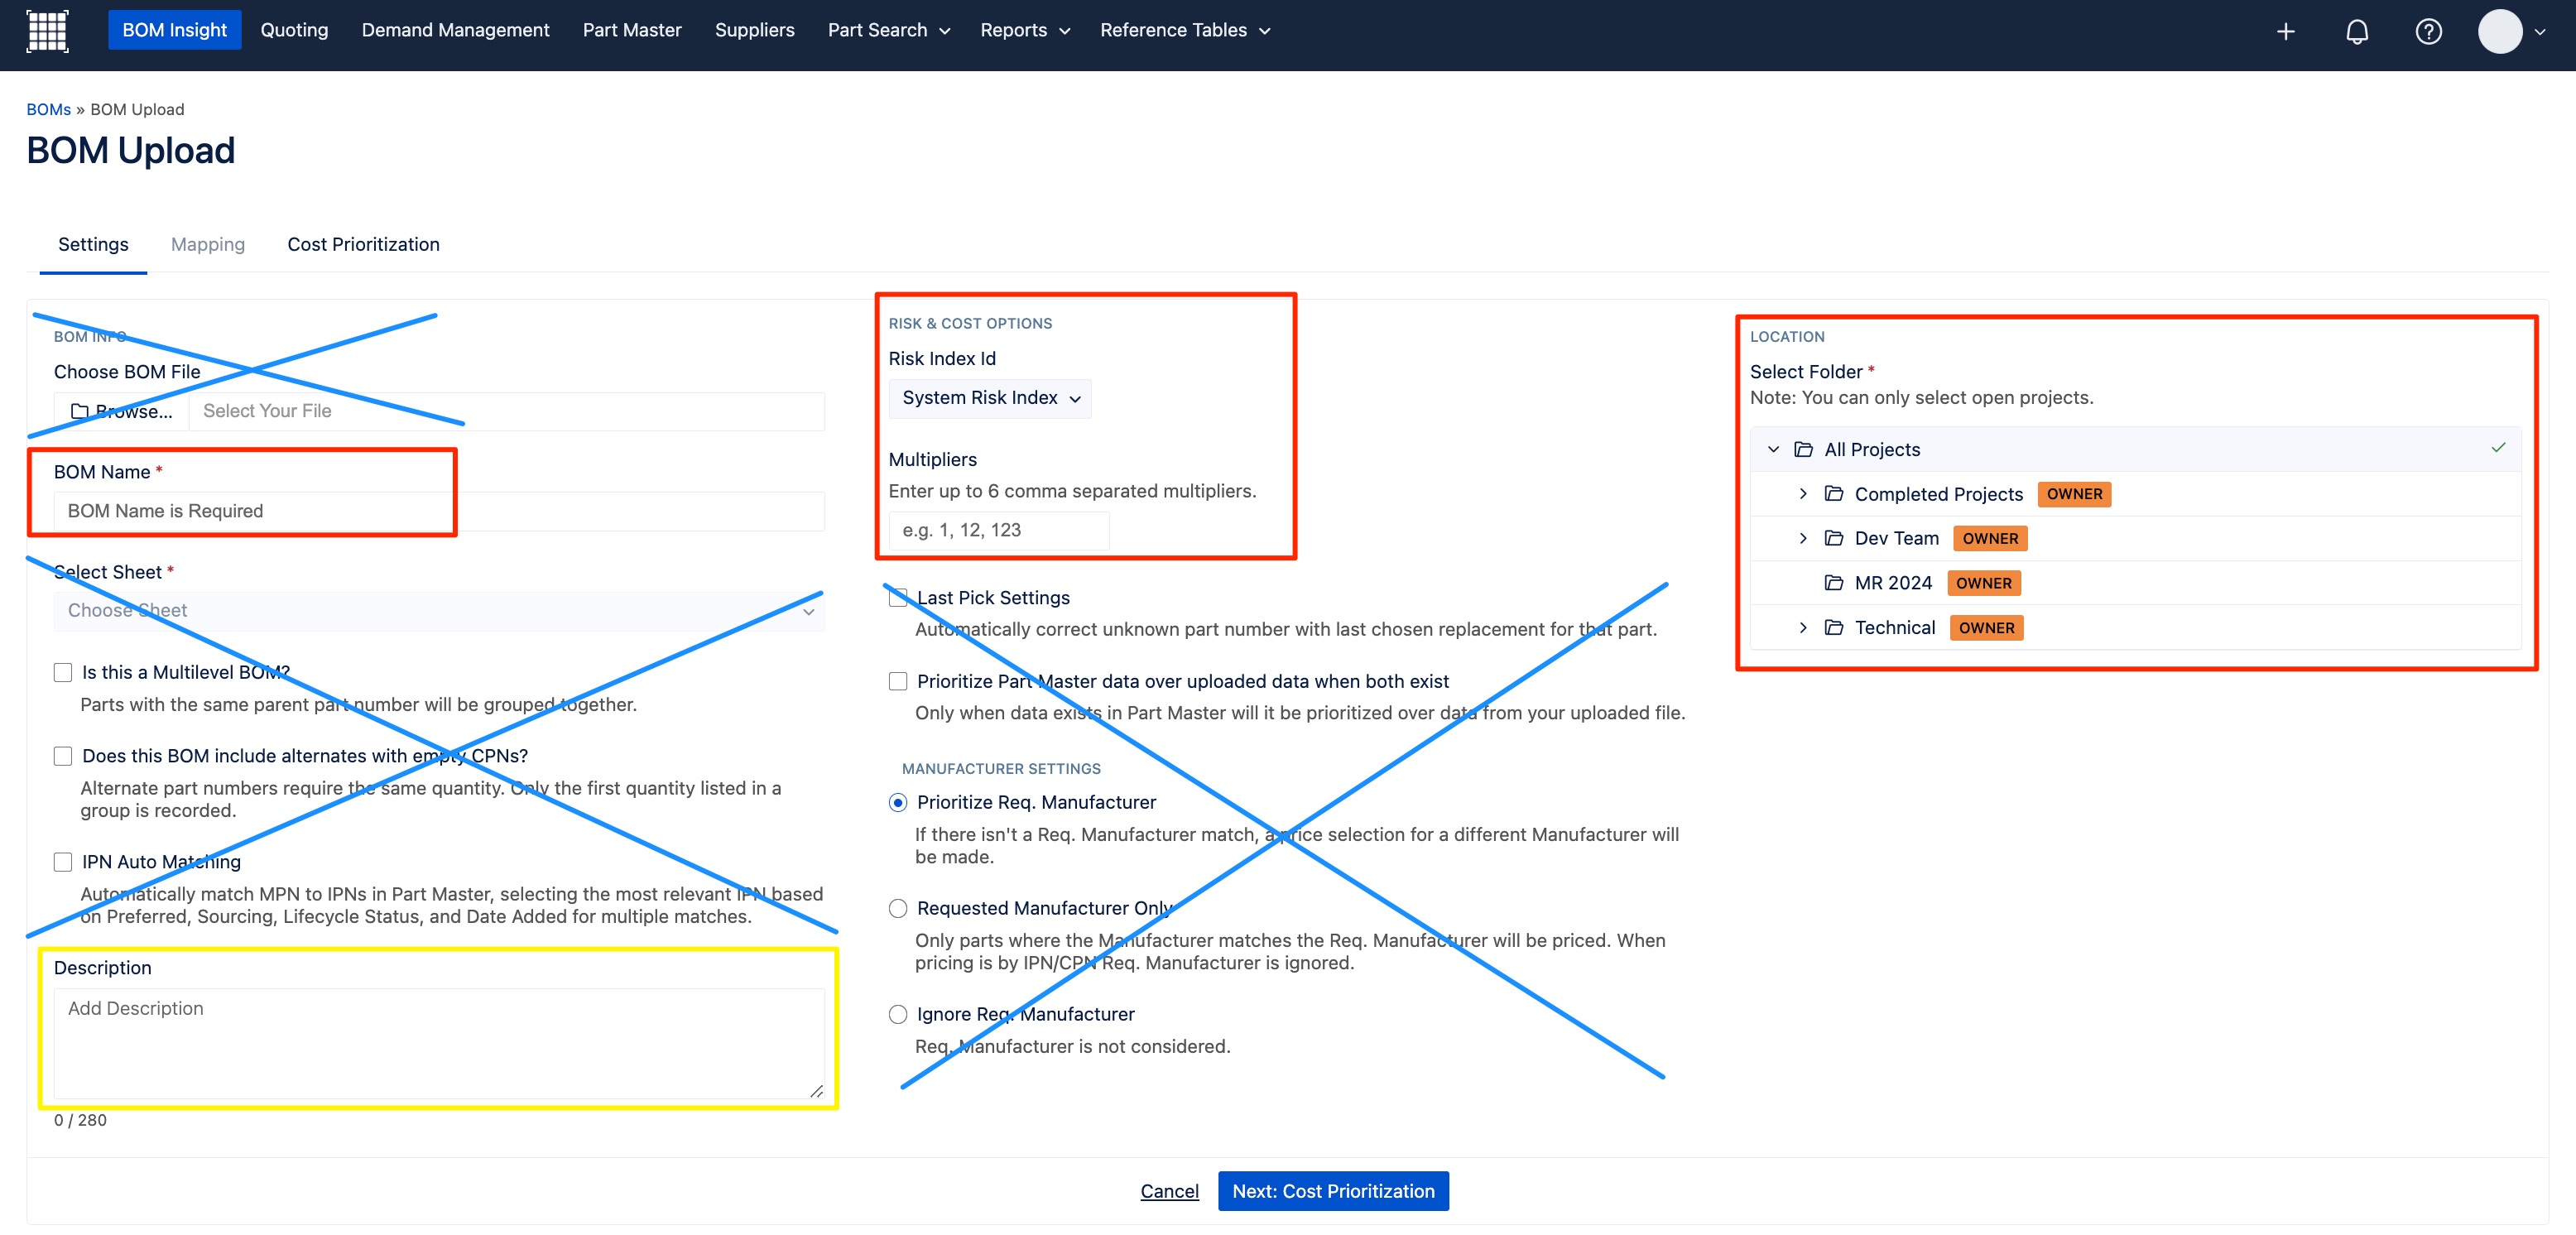Select the Completed Projects label
Viewport: 2576px width, 1235px height.
click(1938, 494)
